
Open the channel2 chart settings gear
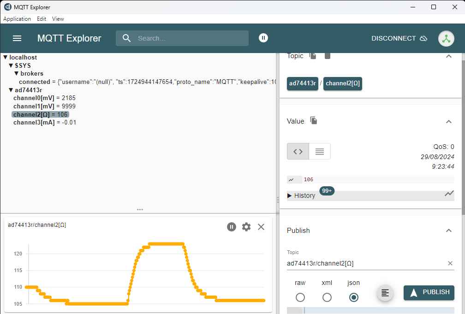246,227
